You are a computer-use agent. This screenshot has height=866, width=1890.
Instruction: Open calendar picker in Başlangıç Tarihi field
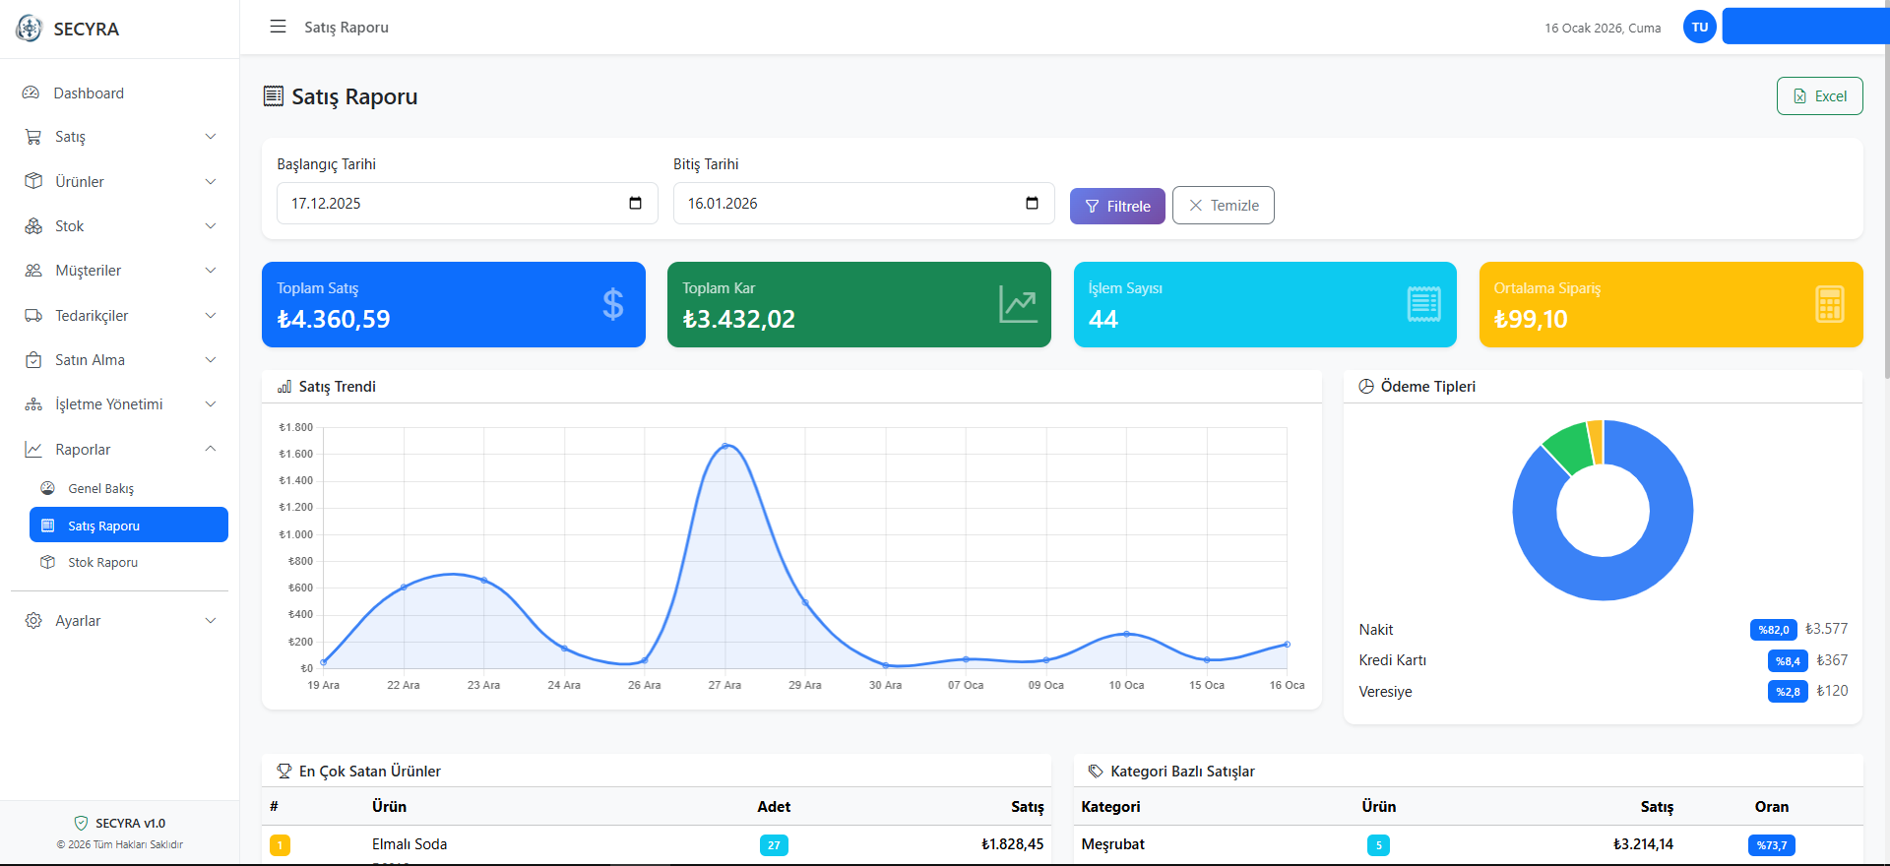coord(635,204)
